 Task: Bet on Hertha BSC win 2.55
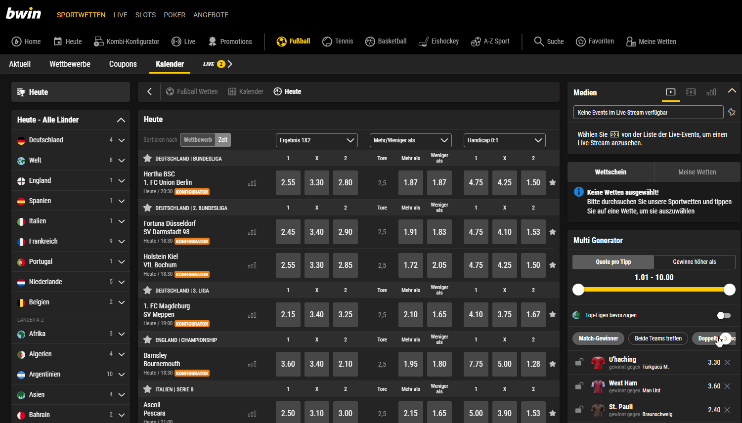point(288,182)
